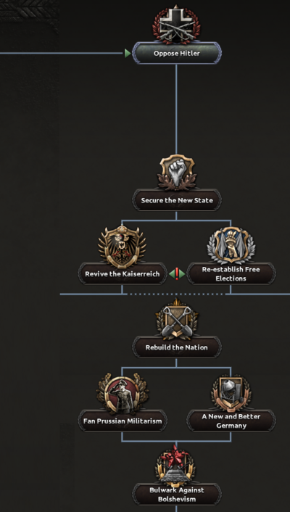Choose the Oppose Hitler focus label
Screen dimensions: 290x512
[x=177, y=53]
